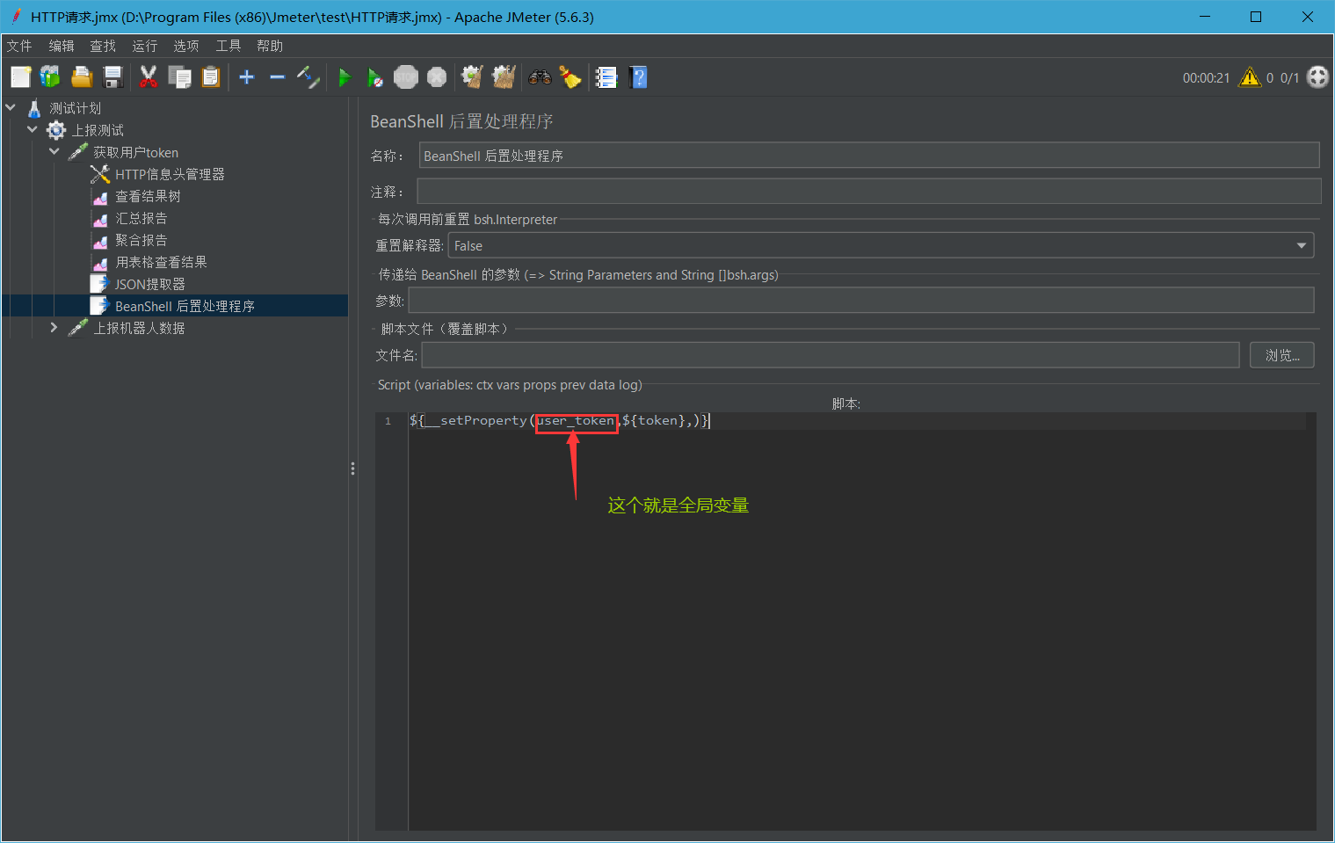Screen dimensions: 1335x843
Task: Start the test with green play icon
Action: tap(345, 77)
